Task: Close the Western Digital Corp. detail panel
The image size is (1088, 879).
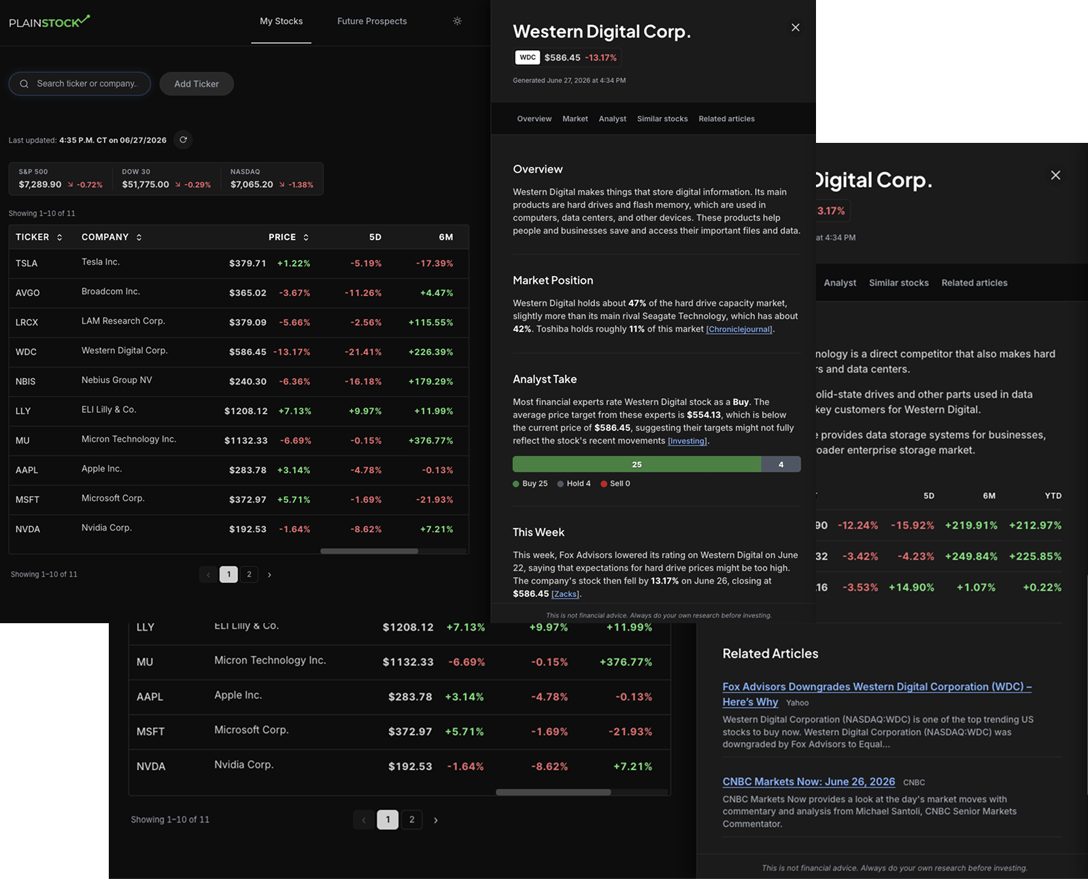Action: pos(796,27)
